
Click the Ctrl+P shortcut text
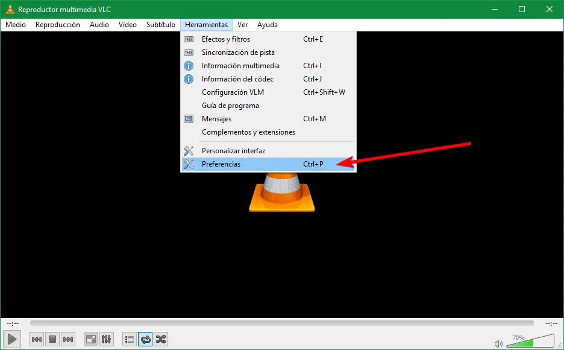point(313,164)
